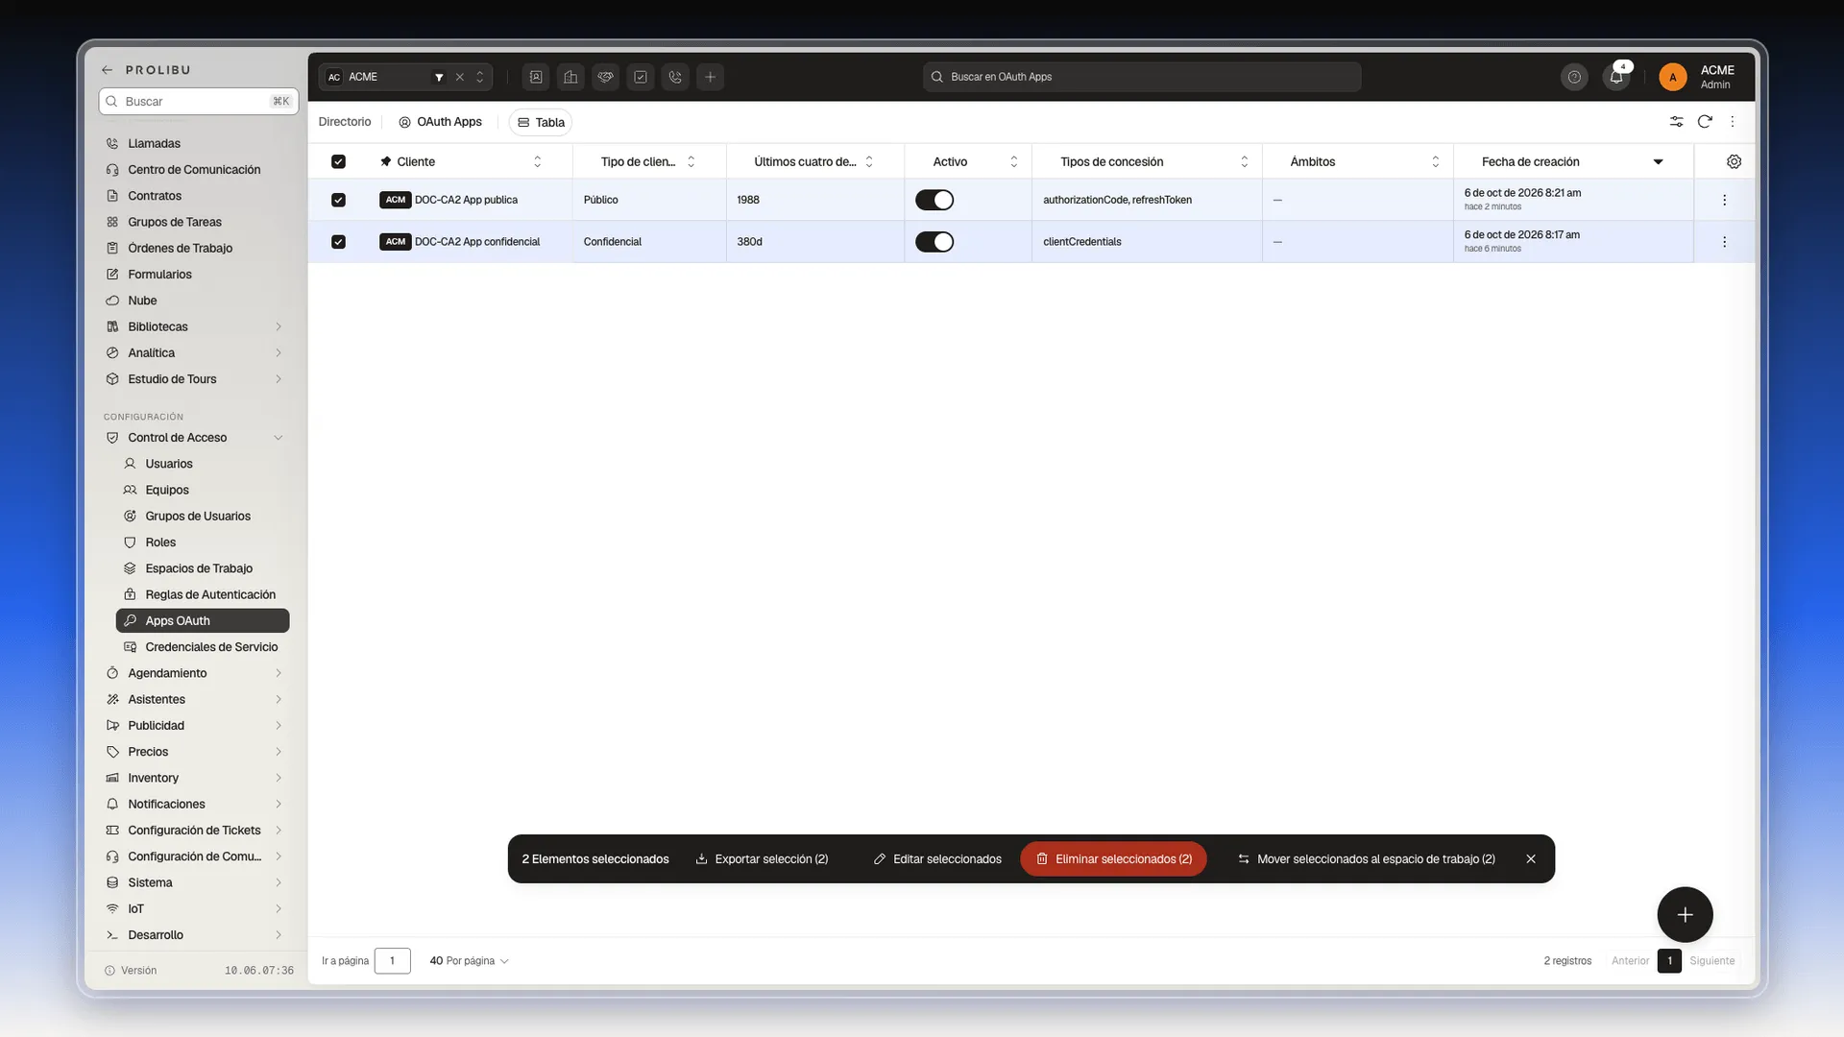Click Editar seleccionados button

[x=937, y=858]
